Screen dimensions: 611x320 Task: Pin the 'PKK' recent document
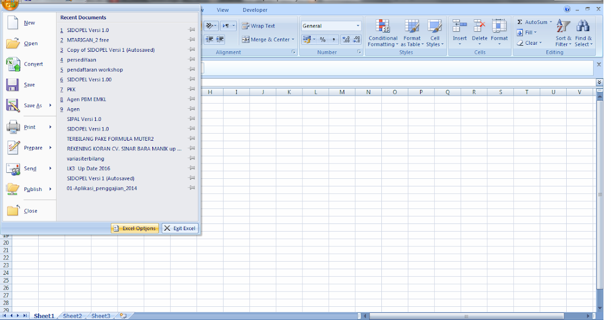pyautogui.click(x=192, y=89)
